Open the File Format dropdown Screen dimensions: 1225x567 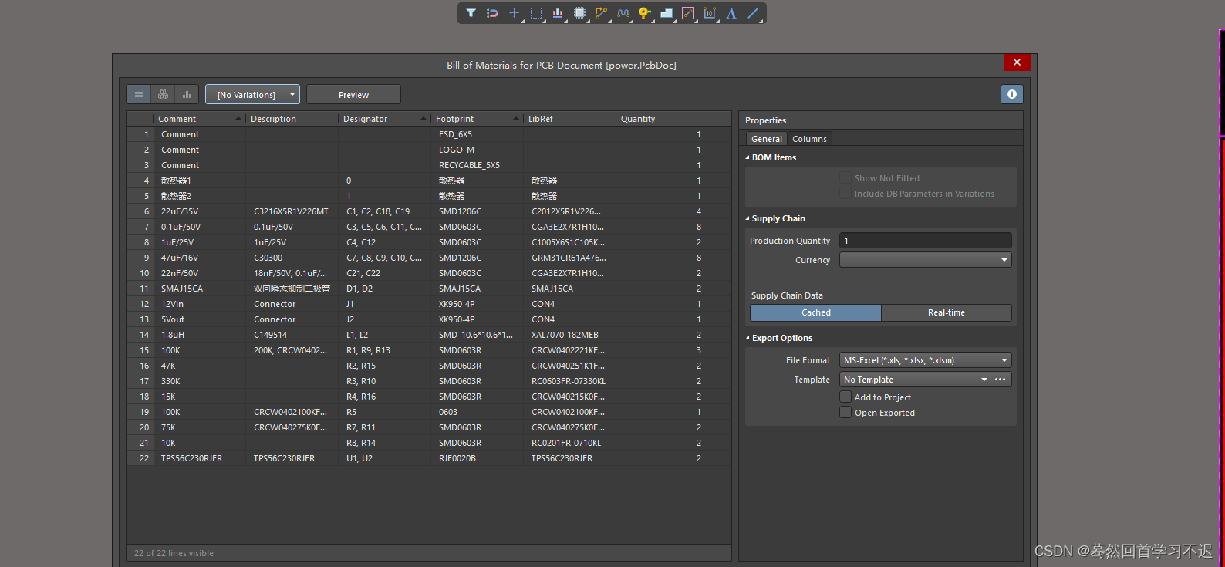[925, 360]
